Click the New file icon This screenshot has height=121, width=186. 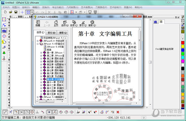coord(5,12)
